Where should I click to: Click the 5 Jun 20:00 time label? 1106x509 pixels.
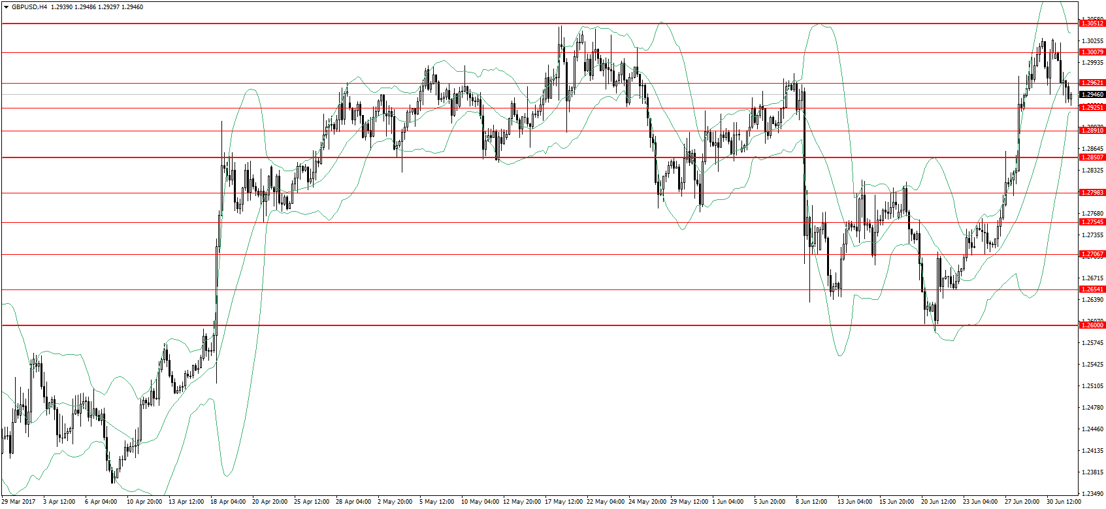[x=770, y=502]
